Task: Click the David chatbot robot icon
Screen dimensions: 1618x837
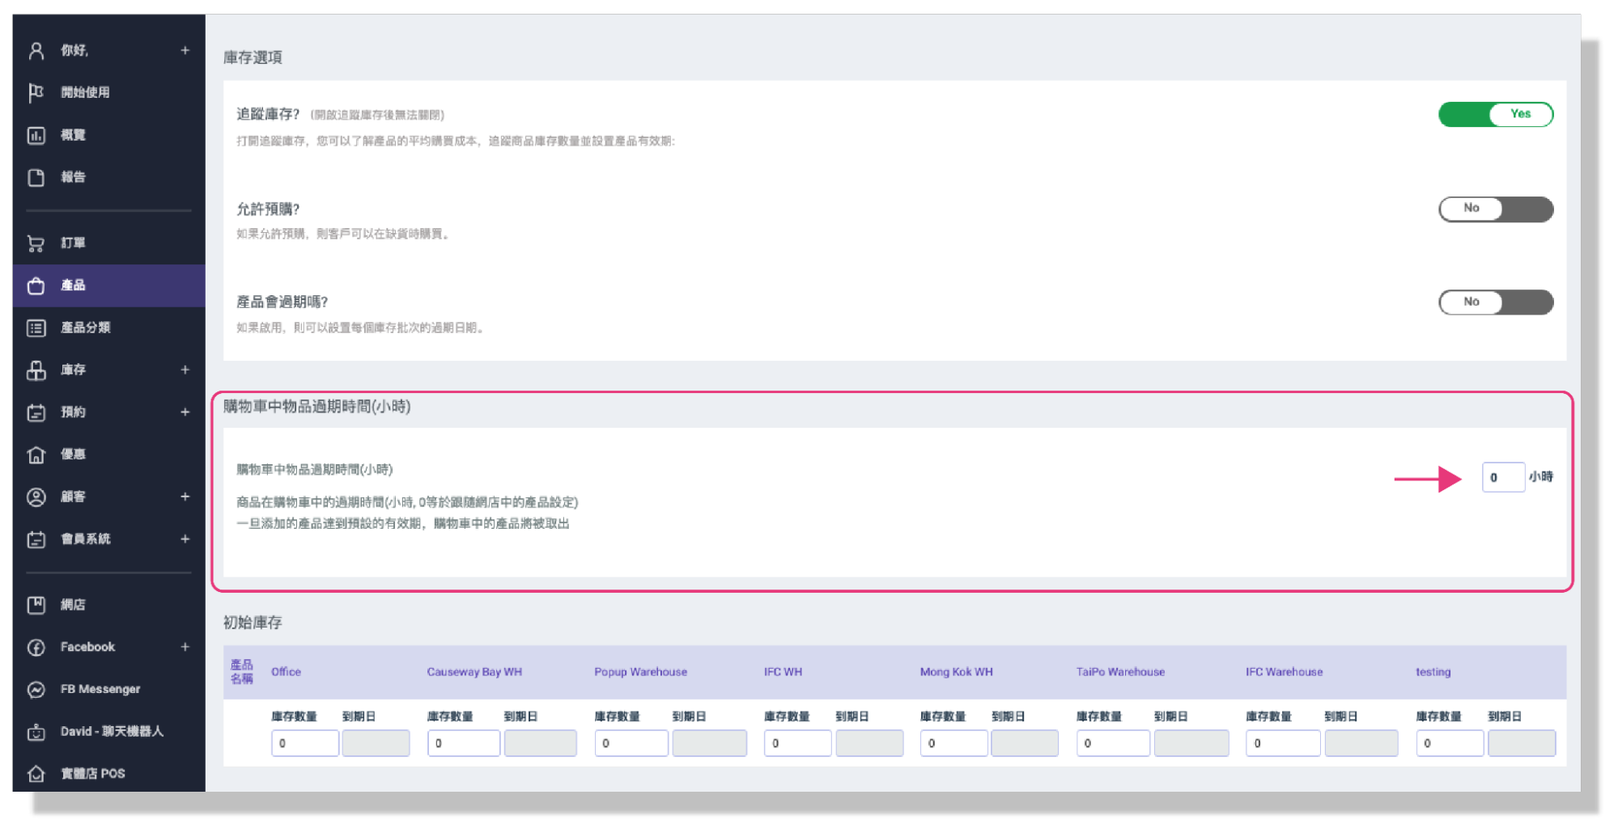Action: tap(36, 733)
